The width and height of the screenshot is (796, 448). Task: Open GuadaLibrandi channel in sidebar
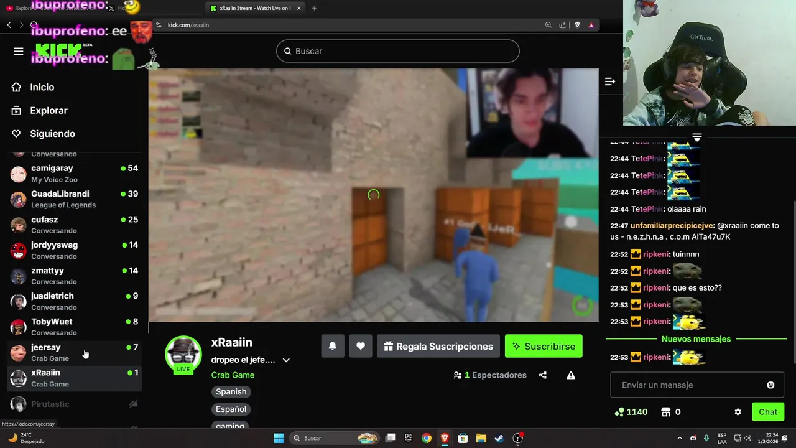[x=75, y=199]
